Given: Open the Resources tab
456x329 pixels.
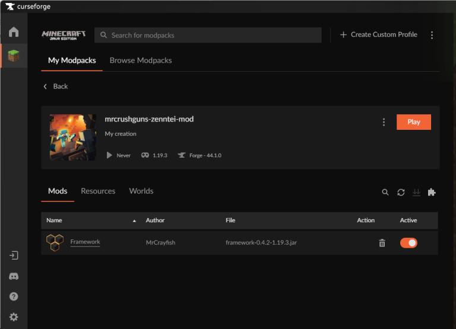Looking at the screenshot, I should coord(98,191).
